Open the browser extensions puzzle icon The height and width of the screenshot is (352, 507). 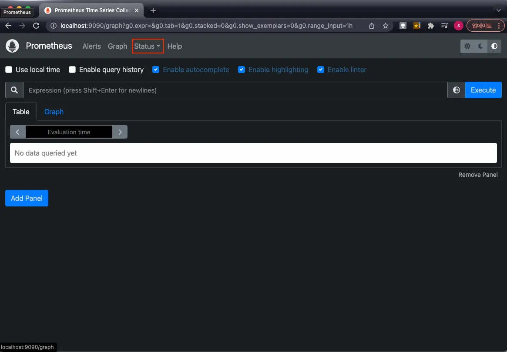point(431,26)
